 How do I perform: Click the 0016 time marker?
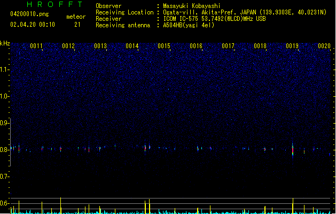click(196, 46)
